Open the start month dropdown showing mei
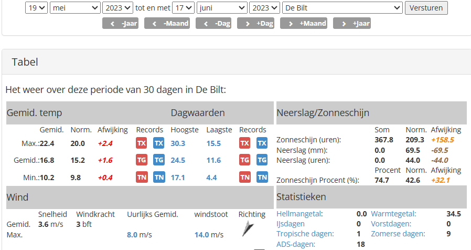The image size is (471, 250). 75,8
